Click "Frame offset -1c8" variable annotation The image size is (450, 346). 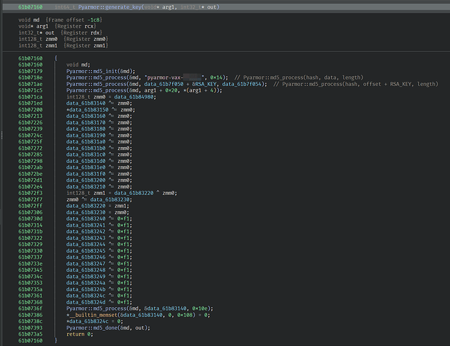74,20
